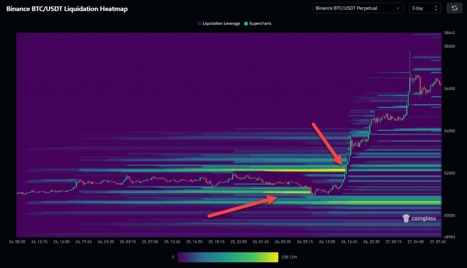Image resolution: width=467 pixels, height=268 pixels.
Task: Click the 26, 09:15 time axis label
Action: point(305,242)
